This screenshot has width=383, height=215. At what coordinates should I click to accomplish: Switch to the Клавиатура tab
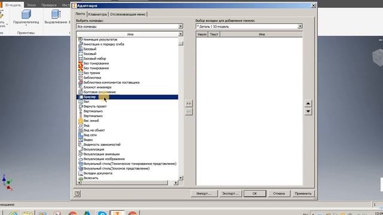point(98,14)
